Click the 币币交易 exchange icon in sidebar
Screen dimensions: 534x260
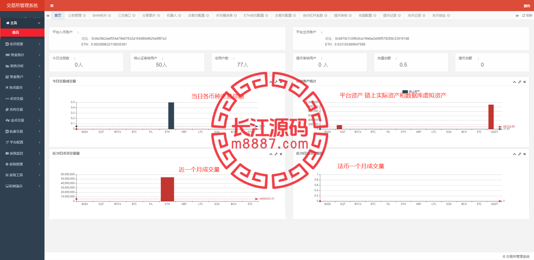coord(7,99)
